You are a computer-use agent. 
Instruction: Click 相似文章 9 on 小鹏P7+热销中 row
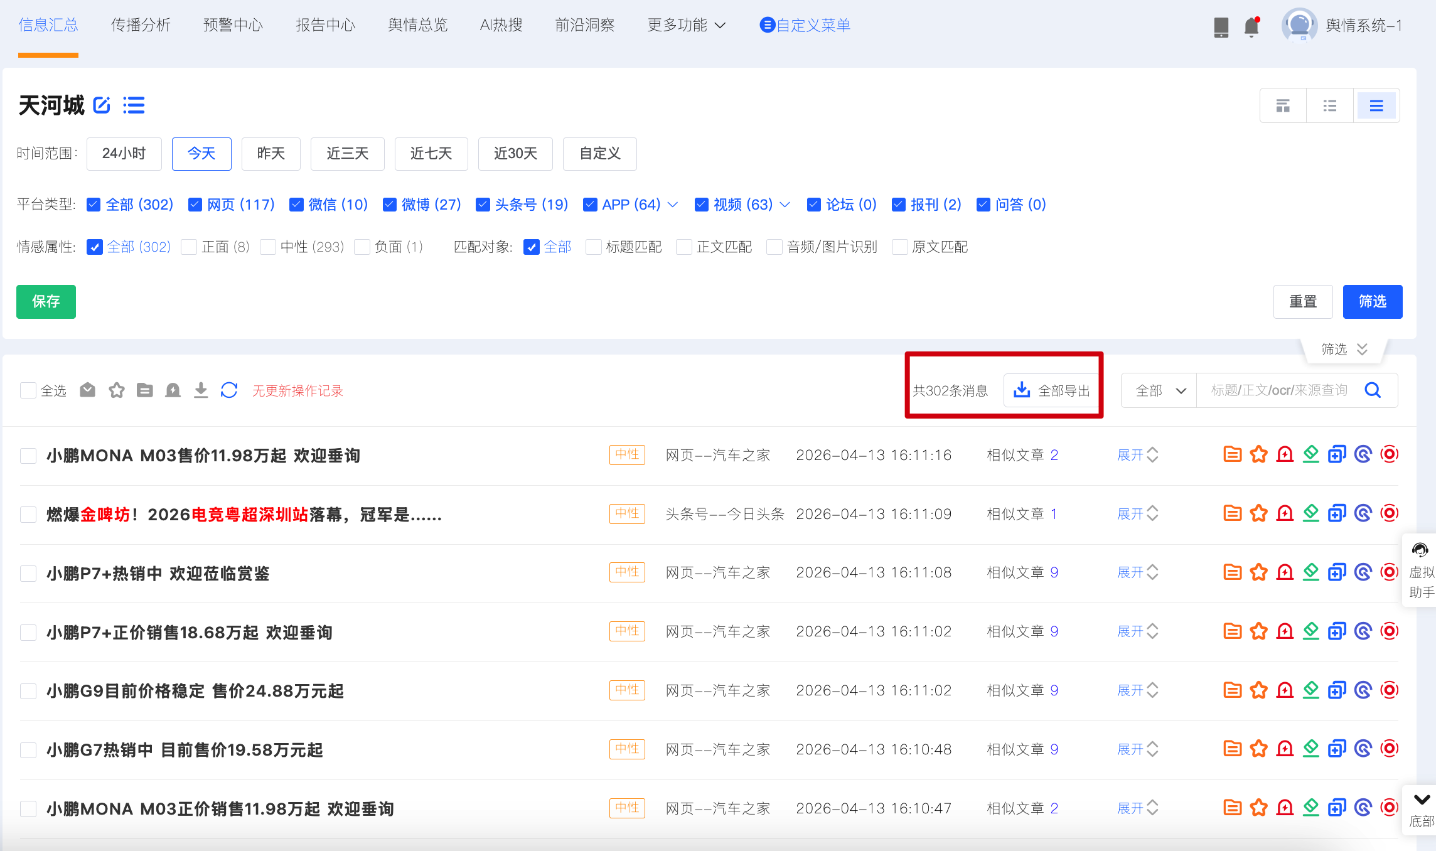(x=1022, y=572)
